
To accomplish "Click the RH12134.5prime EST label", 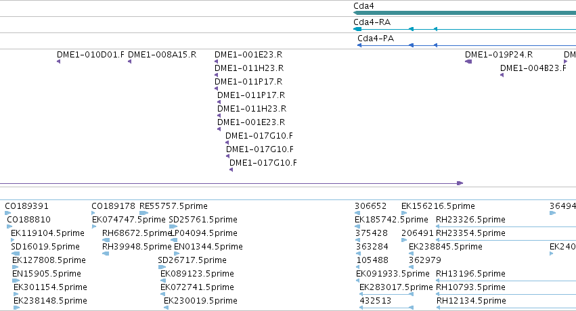I will [x=471, y=301].
